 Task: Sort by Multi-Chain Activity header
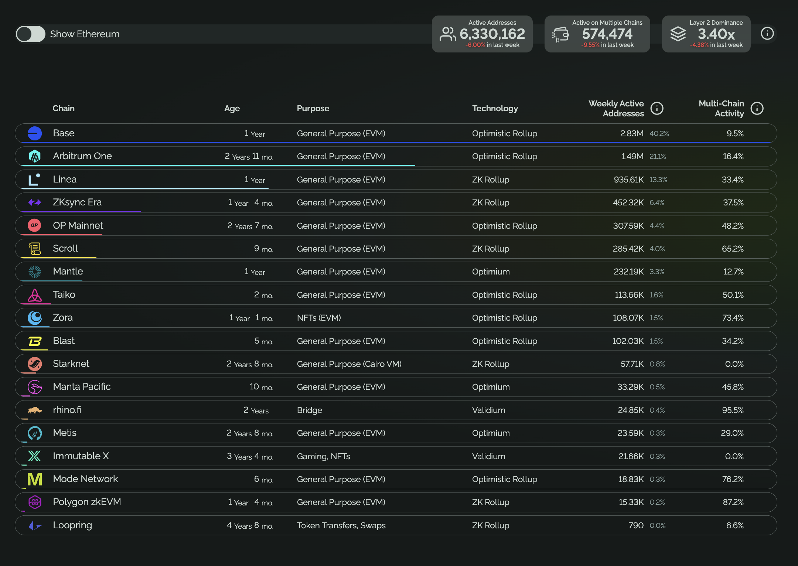pyautogui.click(x=721, y=109)
